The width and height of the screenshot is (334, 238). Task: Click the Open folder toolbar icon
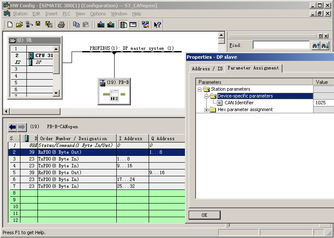coord(19,25)
